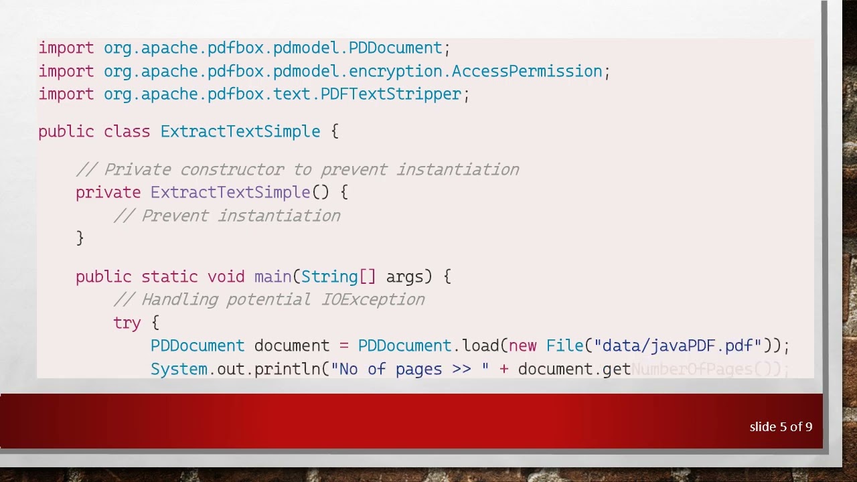The height and width of the screenshot is (482, 857).
Task: Click the 'private ExtractTextSimple() {' line
Action: point(212,193)
